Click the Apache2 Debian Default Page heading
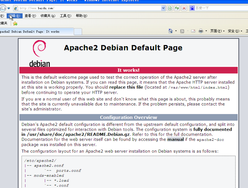Image resolution: width=248 pixels, height=188 pixels. tap(123, 48)
